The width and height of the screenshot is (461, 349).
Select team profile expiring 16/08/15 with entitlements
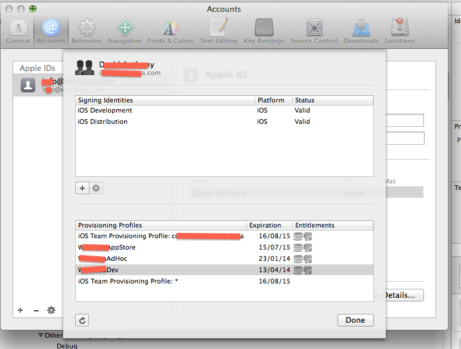224,236
